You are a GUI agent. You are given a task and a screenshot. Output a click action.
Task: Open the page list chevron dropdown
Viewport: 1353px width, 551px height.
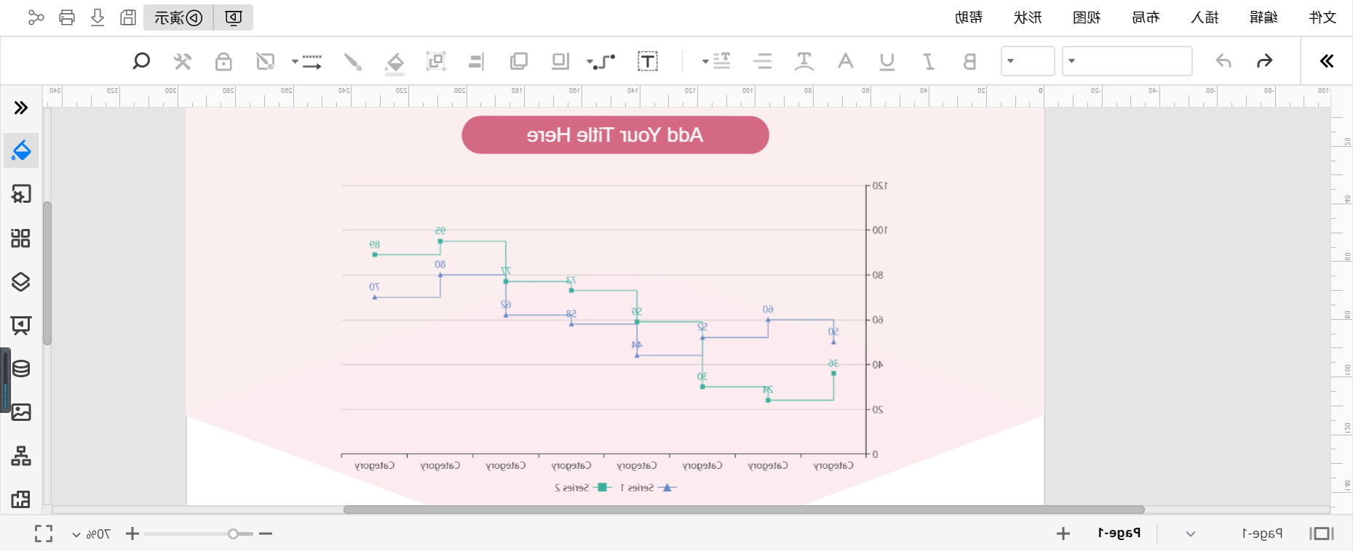[x=1191, y=534]
